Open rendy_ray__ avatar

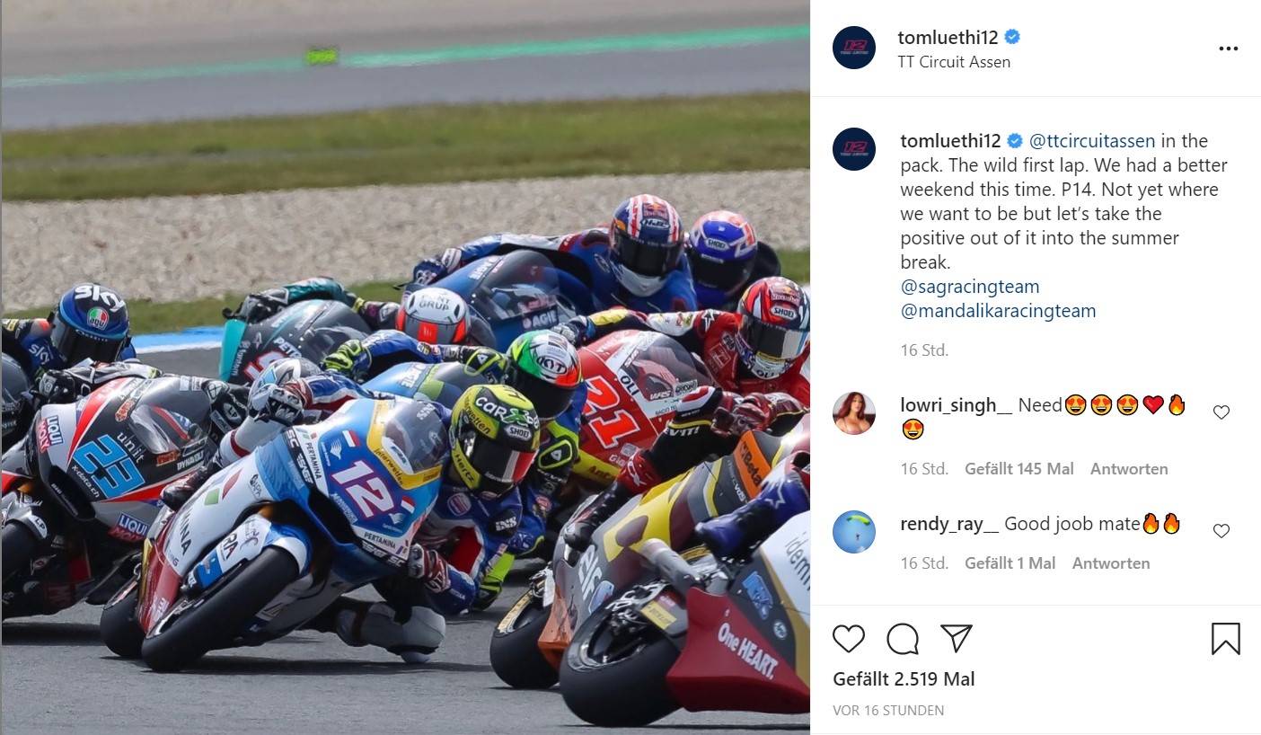[854, 532]
